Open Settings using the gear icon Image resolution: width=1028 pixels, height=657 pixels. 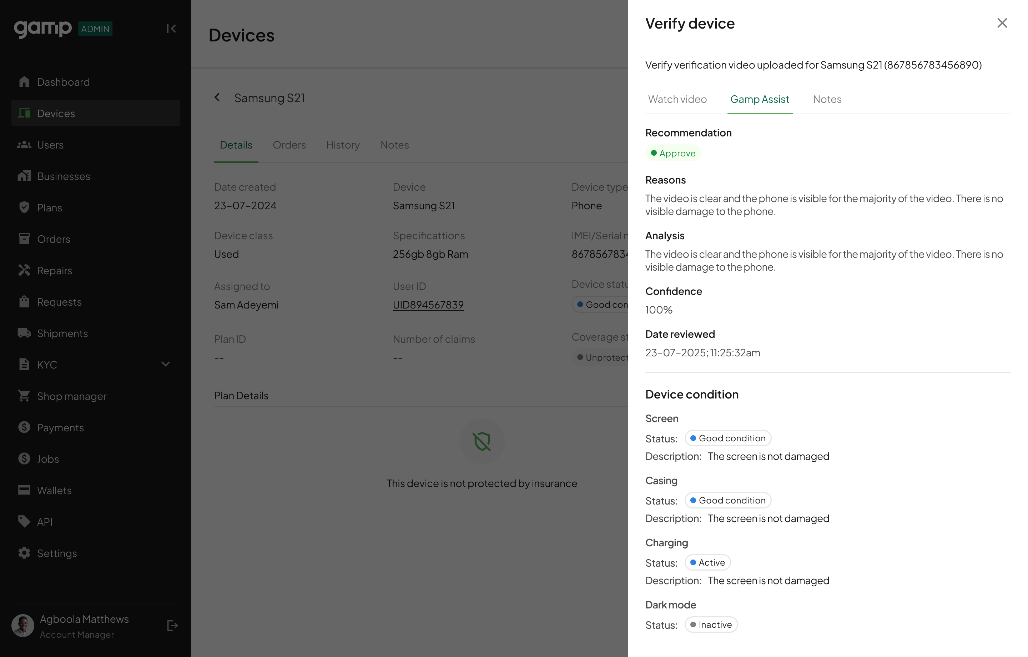tap(24, 553)
